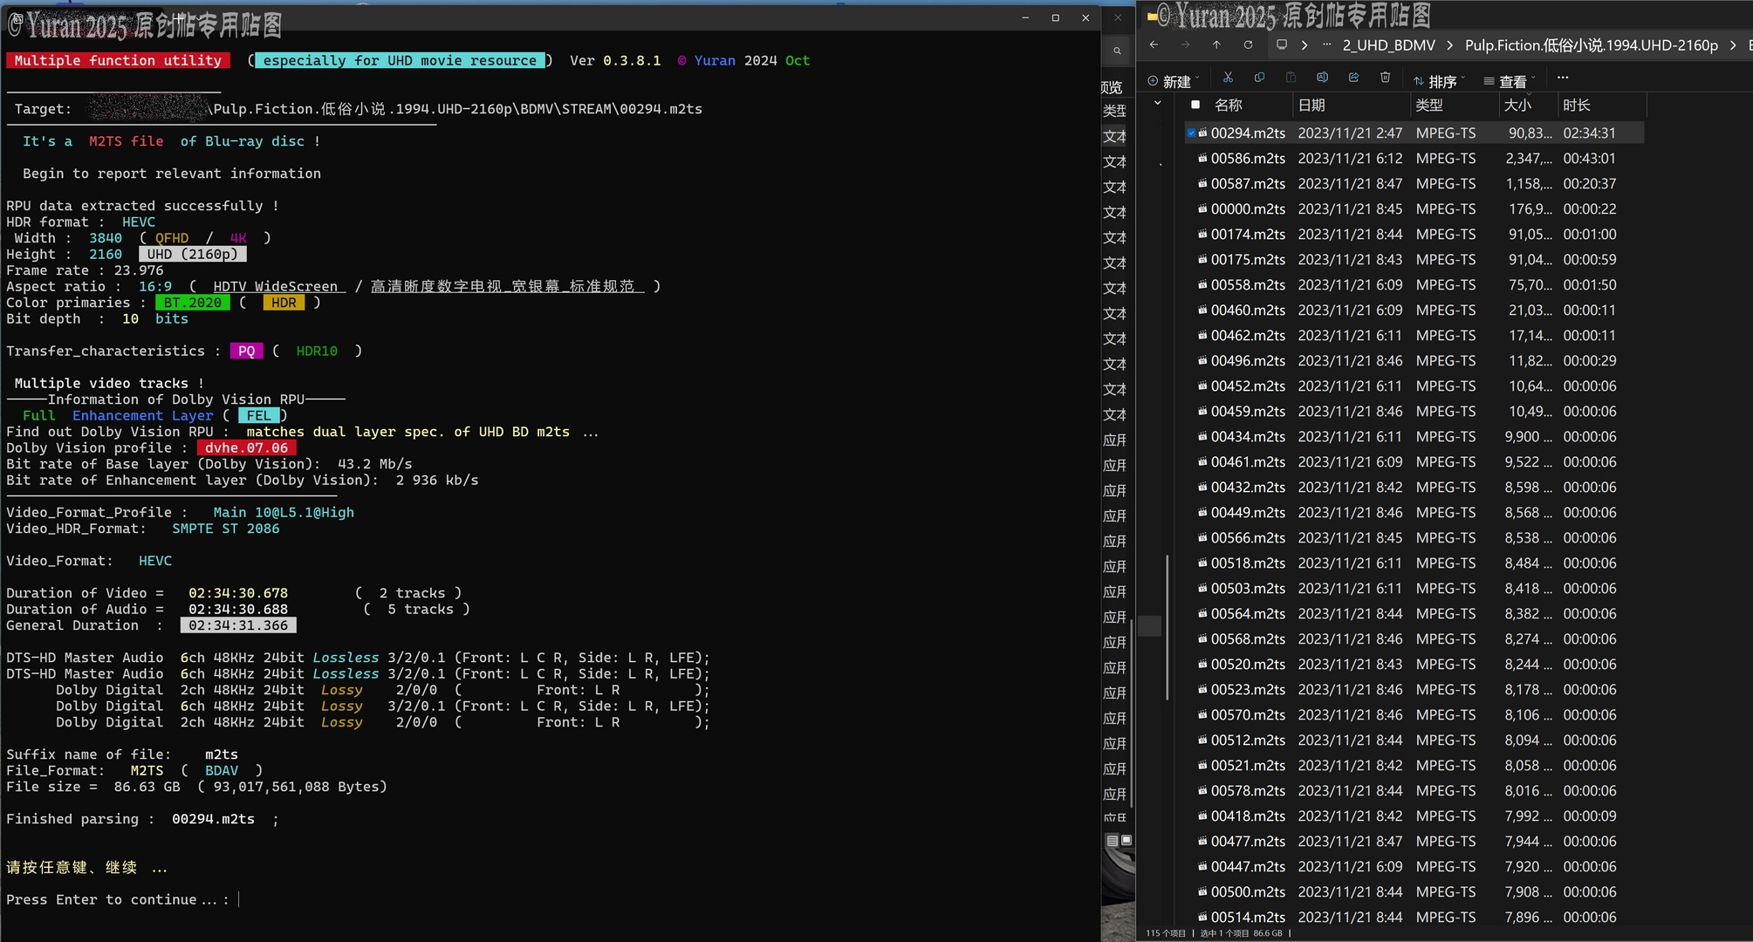Click the file icon of 00514.m2ts
The width and height of the screenshot is (1753, 942).
tap(1202, 918)
